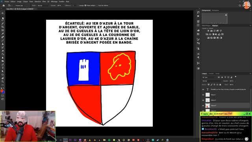Open the Character panel icon
252x142 pixels.
coord(198,54)
